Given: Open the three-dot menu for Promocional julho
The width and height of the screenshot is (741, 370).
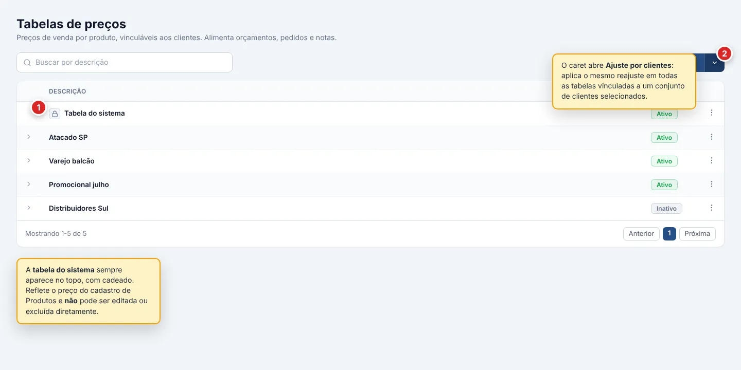Looking at the screenshot, I should [x=712, y=184].
